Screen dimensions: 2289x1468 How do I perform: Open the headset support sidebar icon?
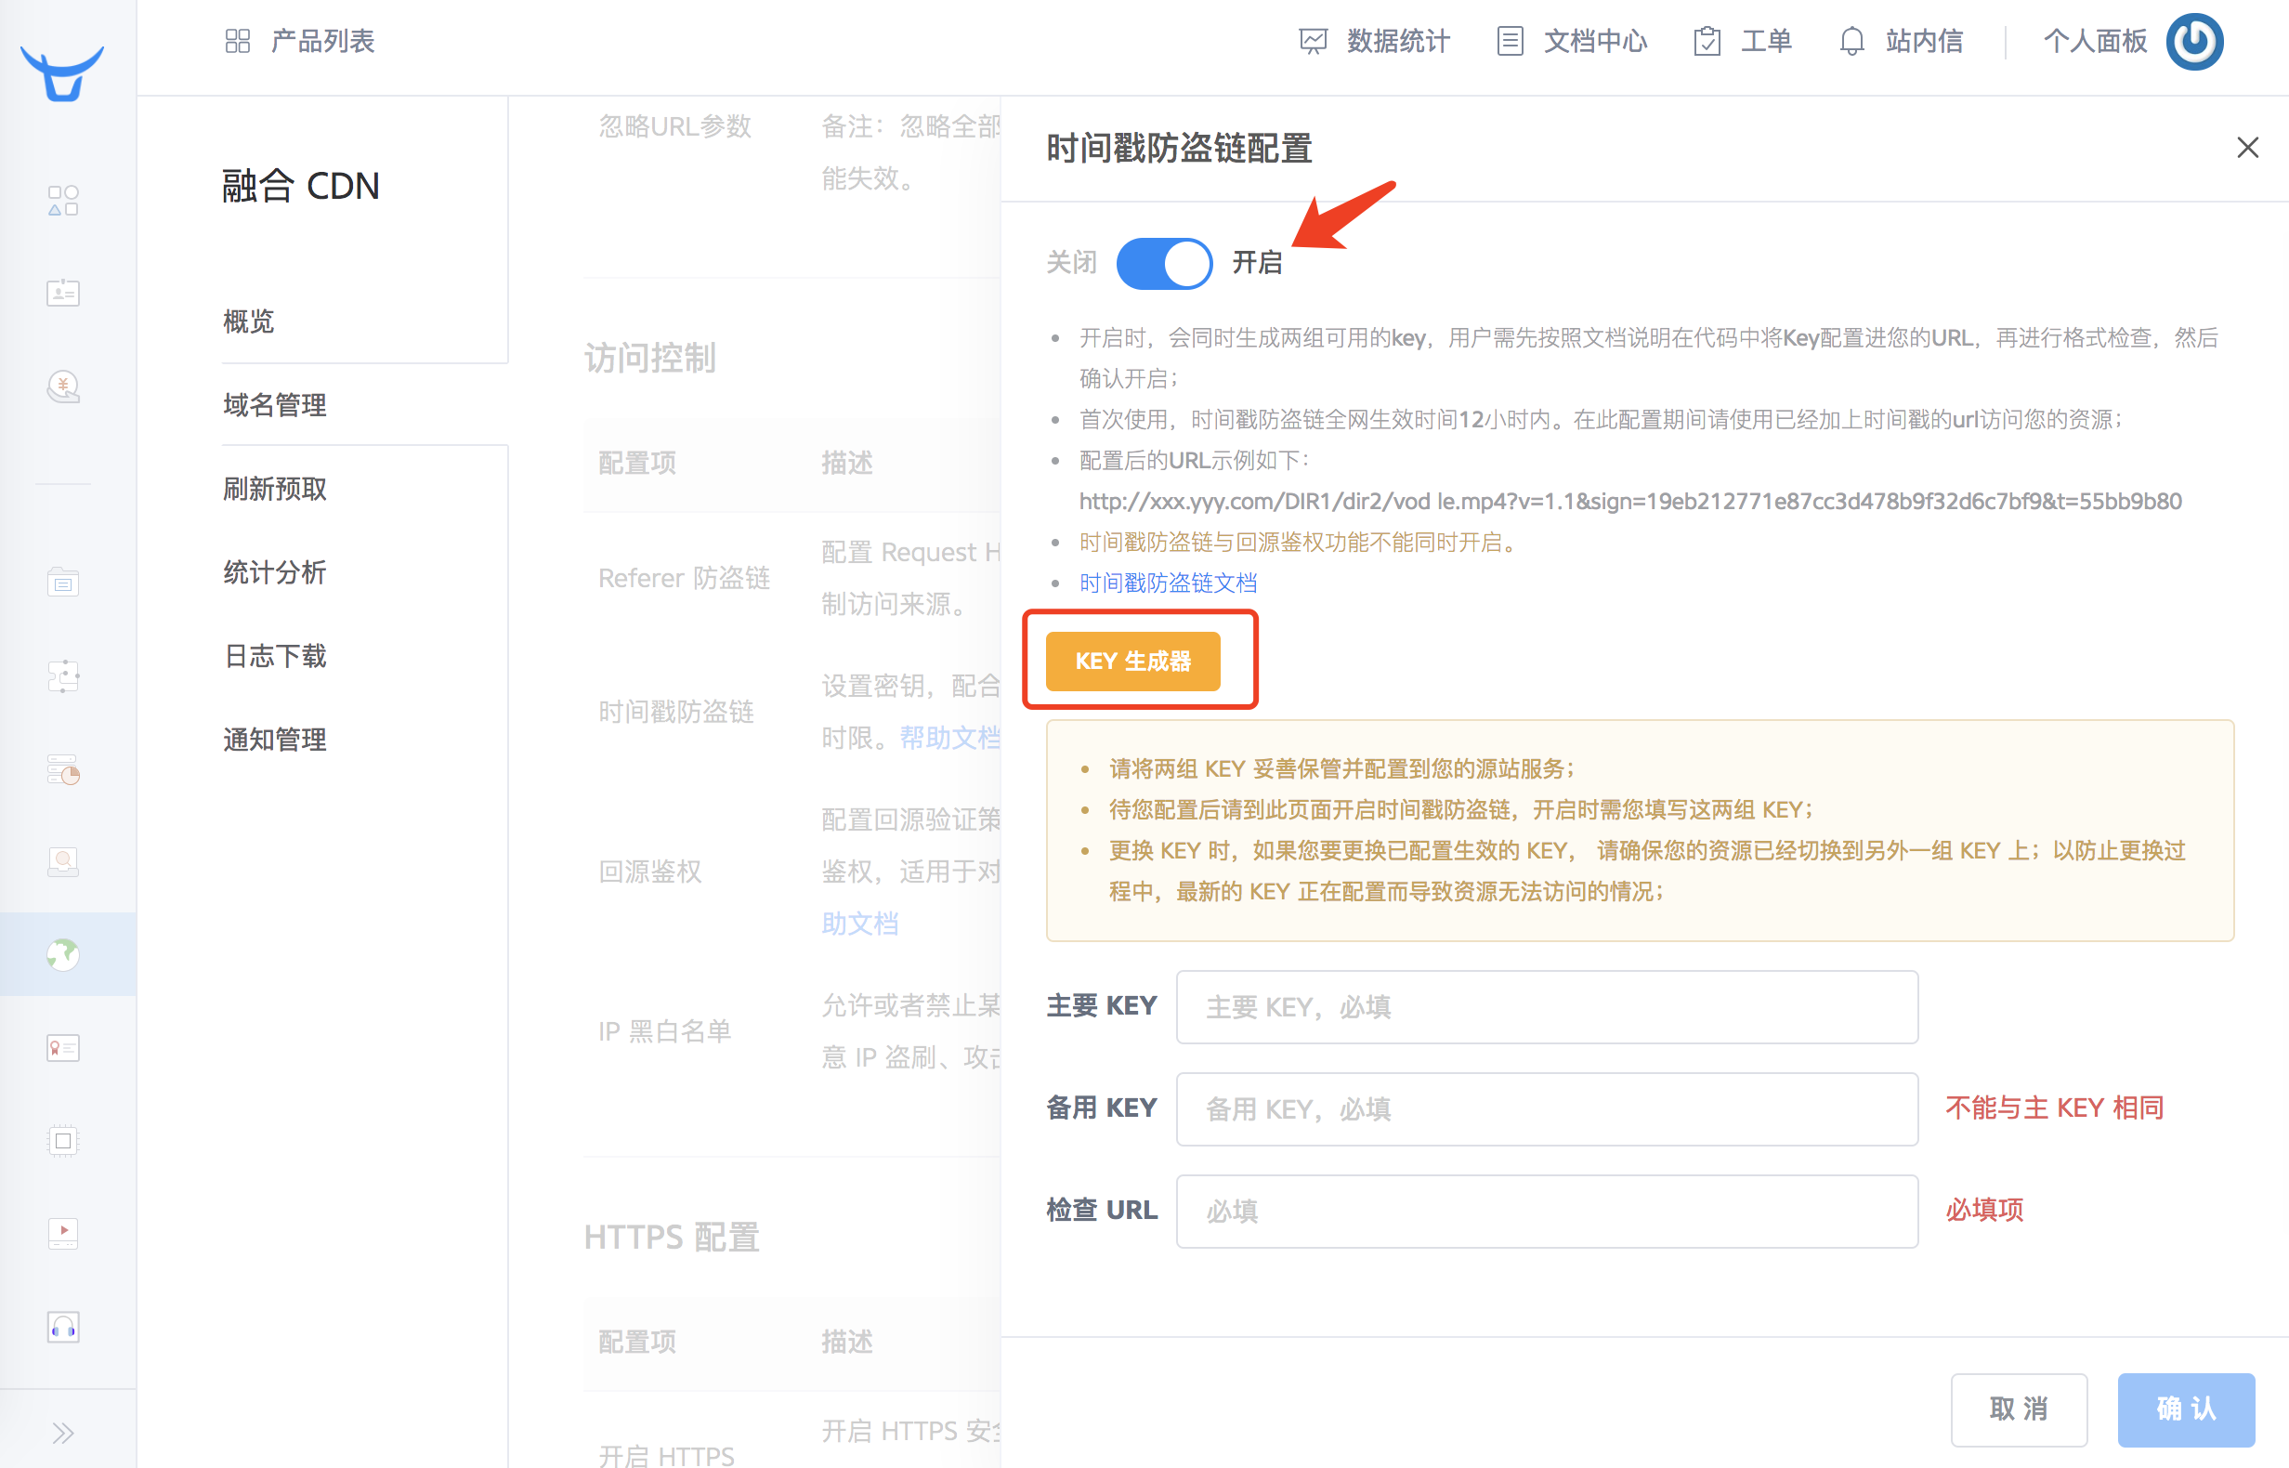pos(63,1326)
